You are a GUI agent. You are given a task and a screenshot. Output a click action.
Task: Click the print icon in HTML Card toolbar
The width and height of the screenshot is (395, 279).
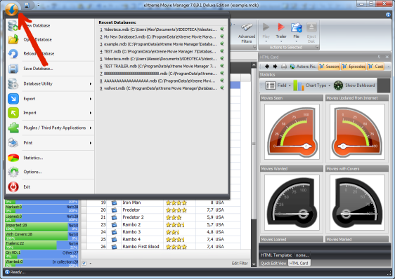[x=284, y=67]
